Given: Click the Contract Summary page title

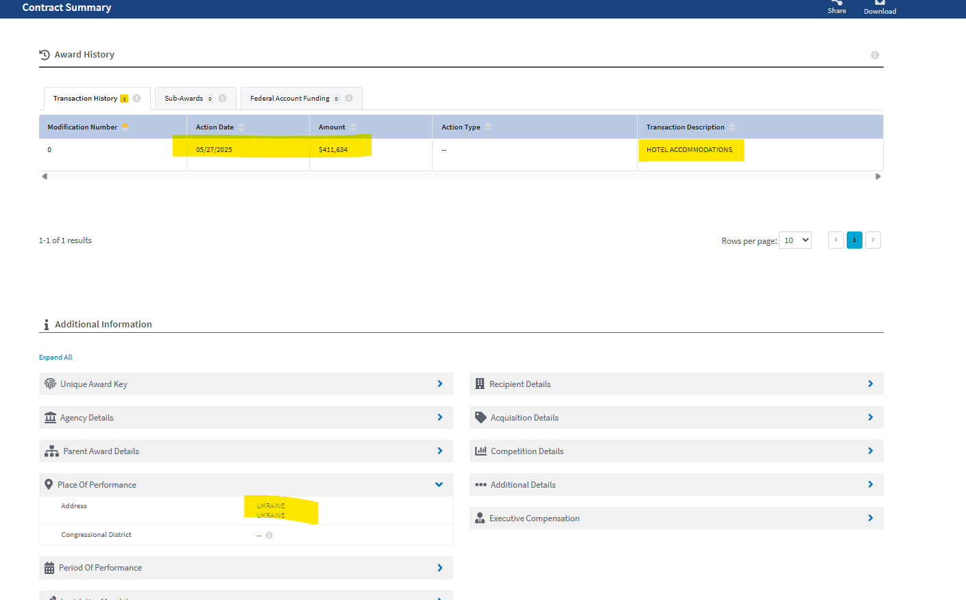Looking at the screenshot, I should (x=67, y=8).
